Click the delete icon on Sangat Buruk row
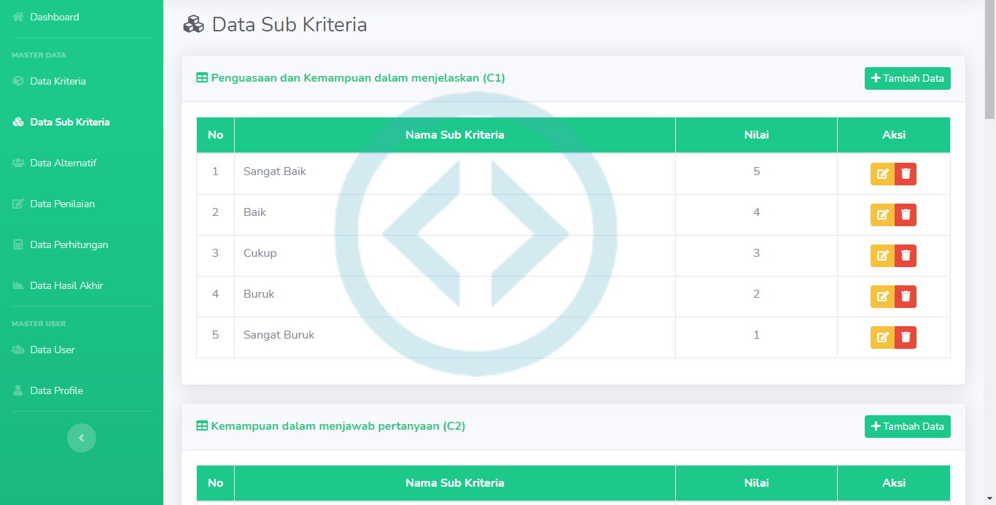 pyautogui.click(x=906, y=337)
